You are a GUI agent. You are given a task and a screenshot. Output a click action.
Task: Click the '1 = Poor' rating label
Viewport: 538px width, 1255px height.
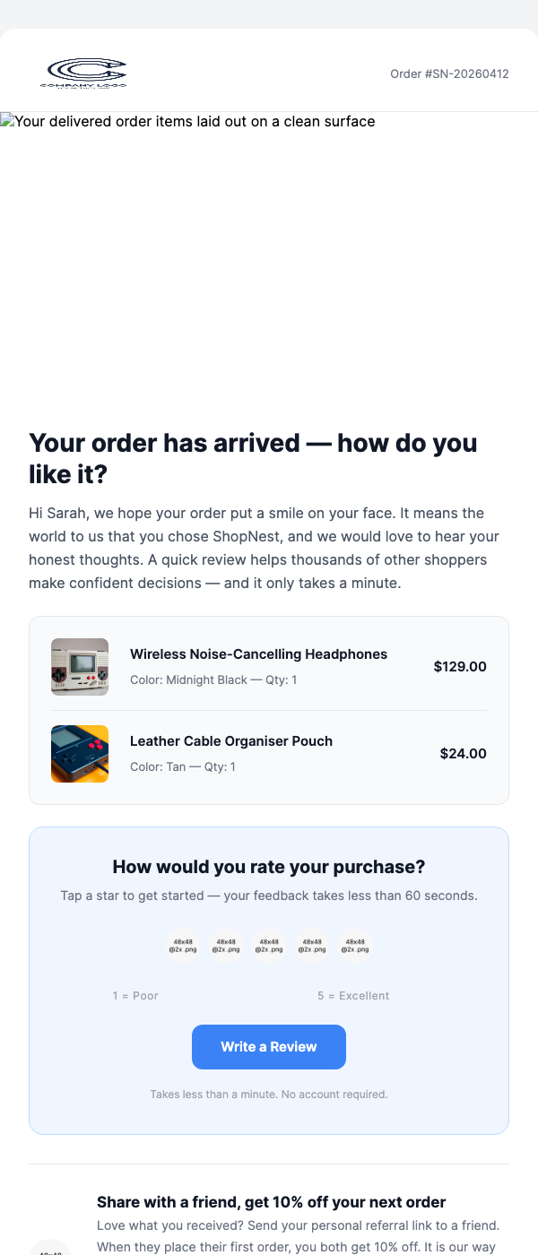[x=134, y=995]
